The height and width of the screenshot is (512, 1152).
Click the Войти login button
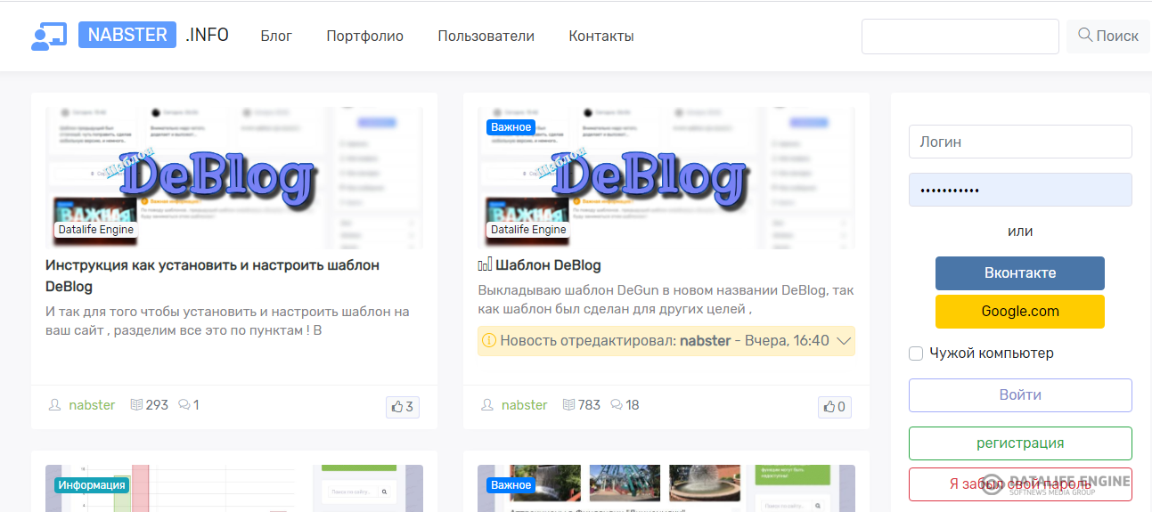click(x=1020, y=395)
